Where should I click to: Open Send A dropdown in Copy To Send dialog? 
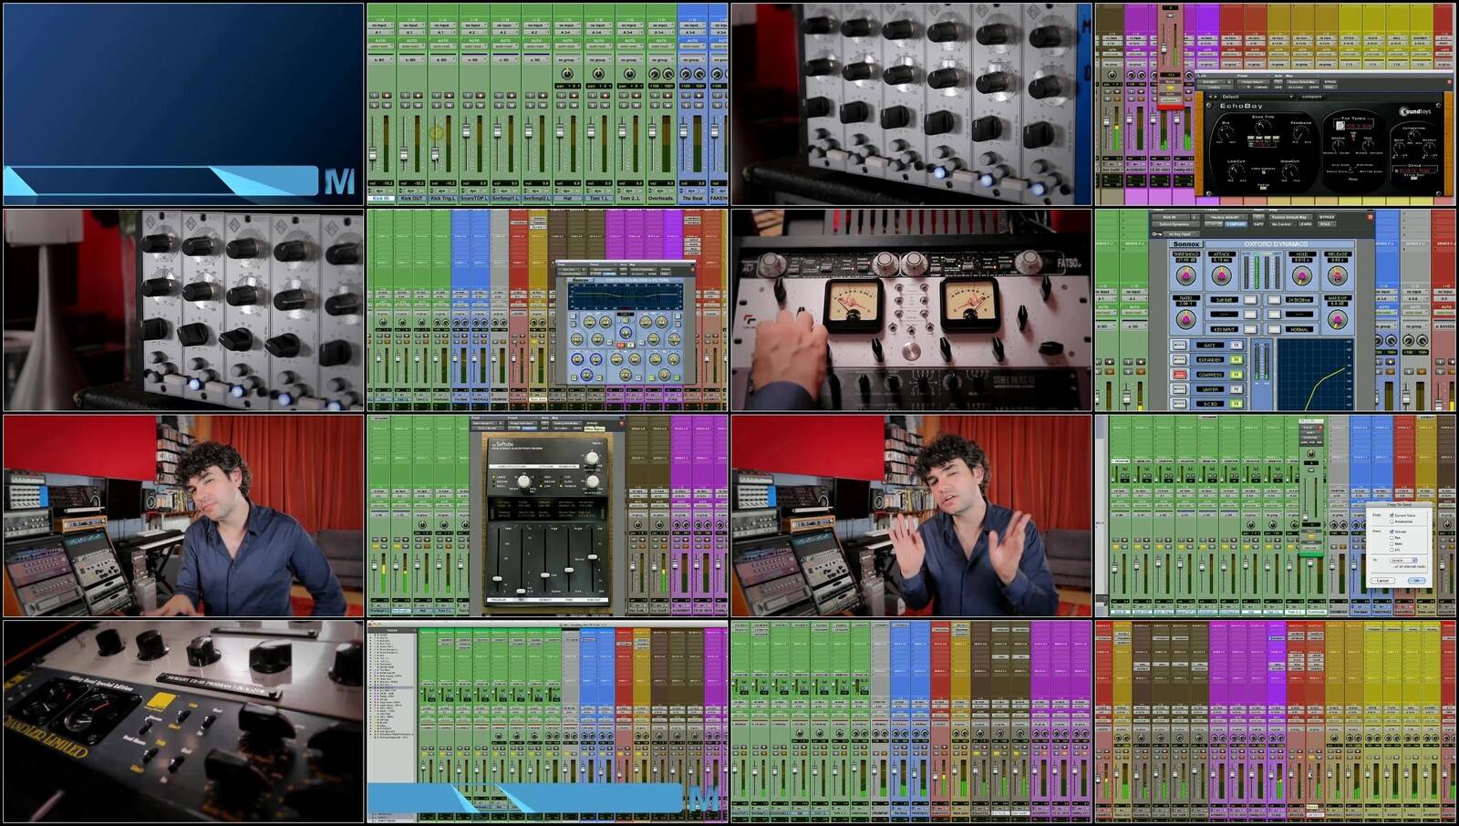(x=1403, y=561)
